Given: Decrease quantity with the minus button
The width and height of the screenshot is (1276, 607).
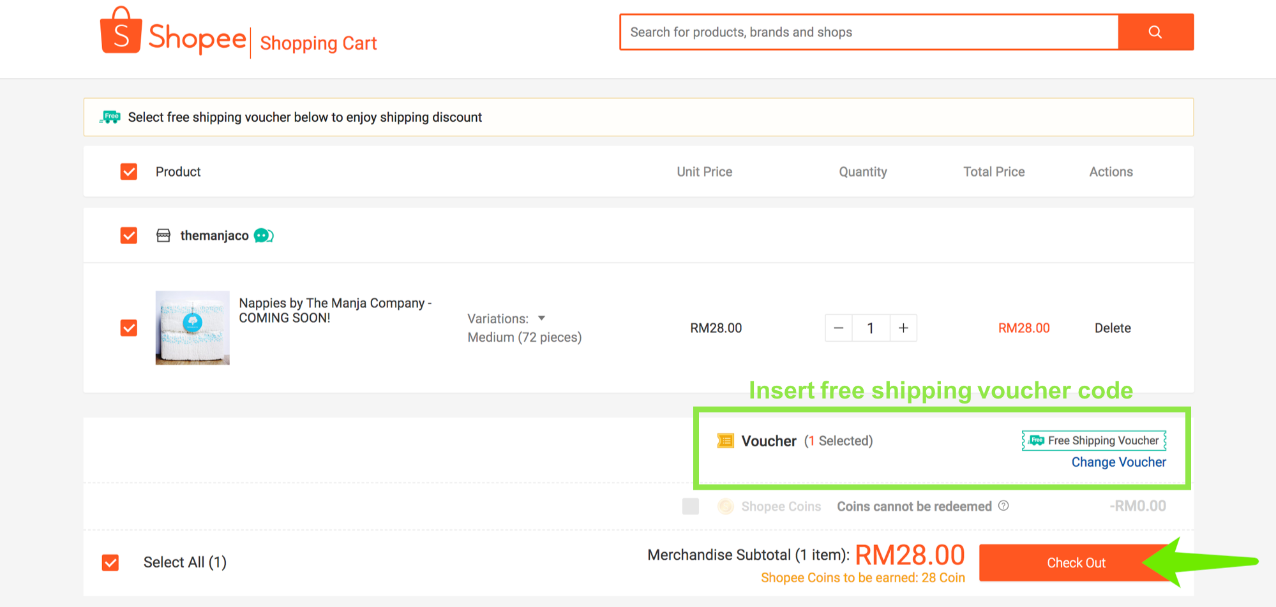Looking at the screenshot, I should click(839, 328).
